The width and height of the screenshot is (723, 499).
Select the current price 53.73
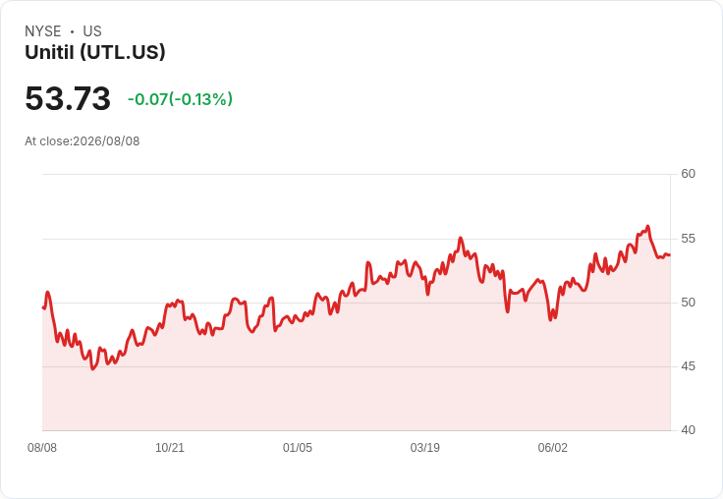click(x=68, y=98)
